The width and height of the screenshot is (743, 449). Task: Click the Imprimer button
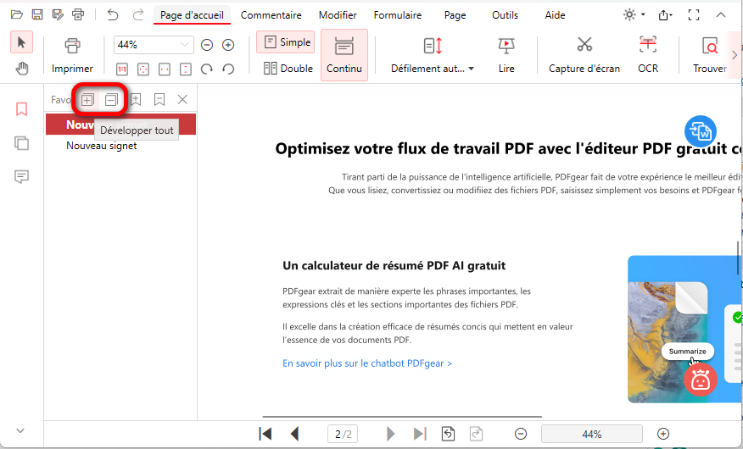72,55
